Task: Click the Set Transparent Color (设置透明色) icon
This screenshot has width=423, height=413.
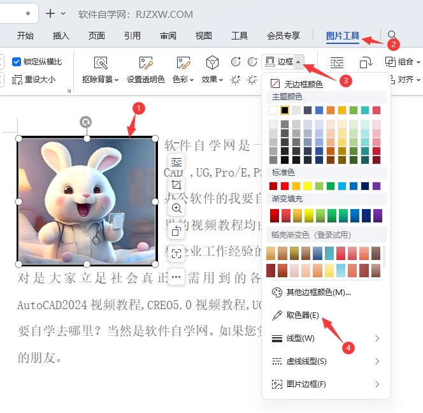Action: click(x=146, y=62)
